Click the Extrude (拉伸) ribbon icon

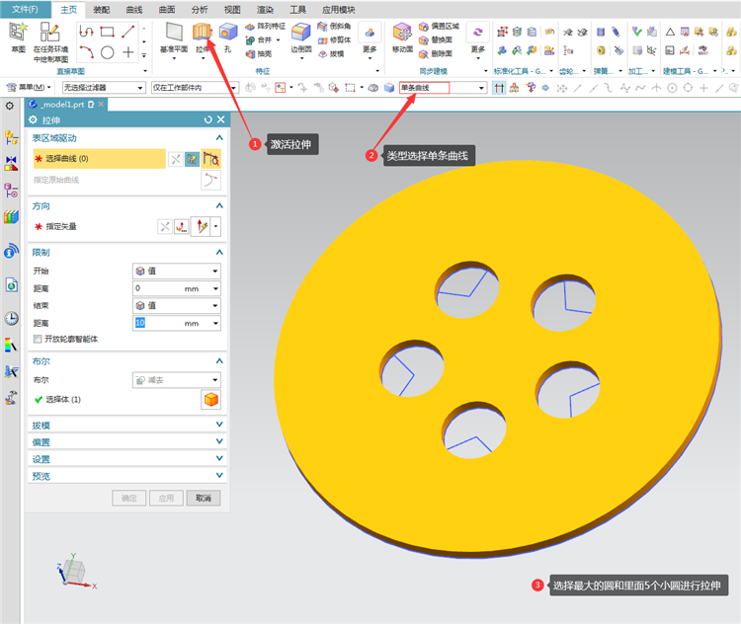point(203,33)
